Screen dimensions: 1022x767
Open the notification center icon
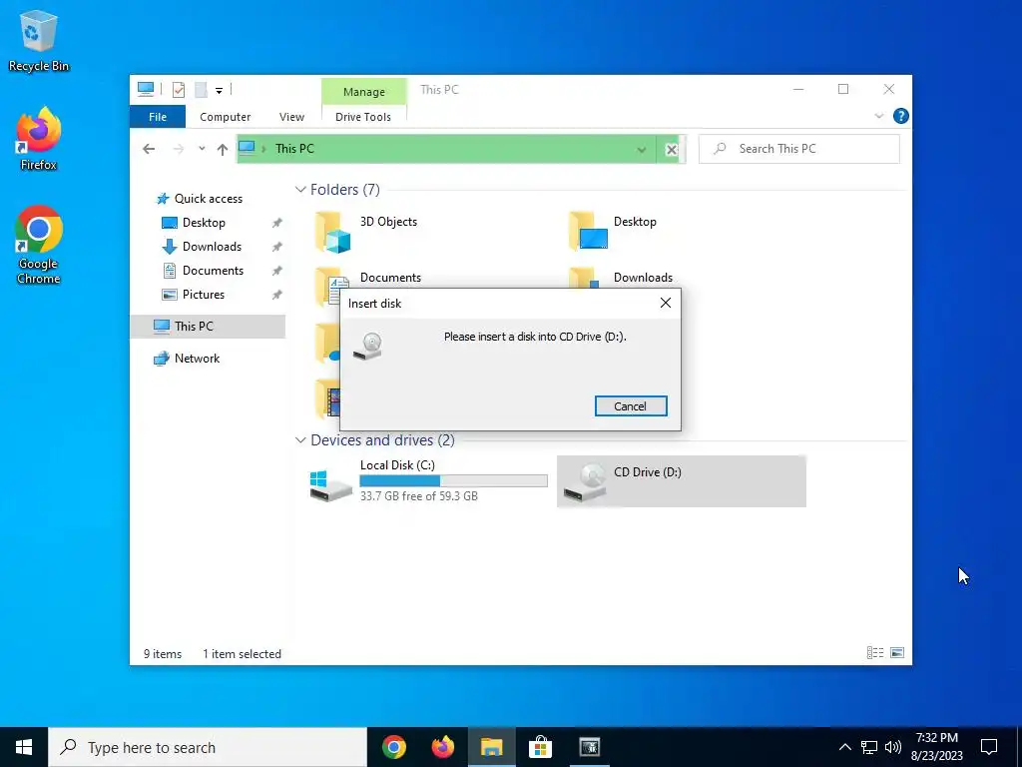point(989,747)
